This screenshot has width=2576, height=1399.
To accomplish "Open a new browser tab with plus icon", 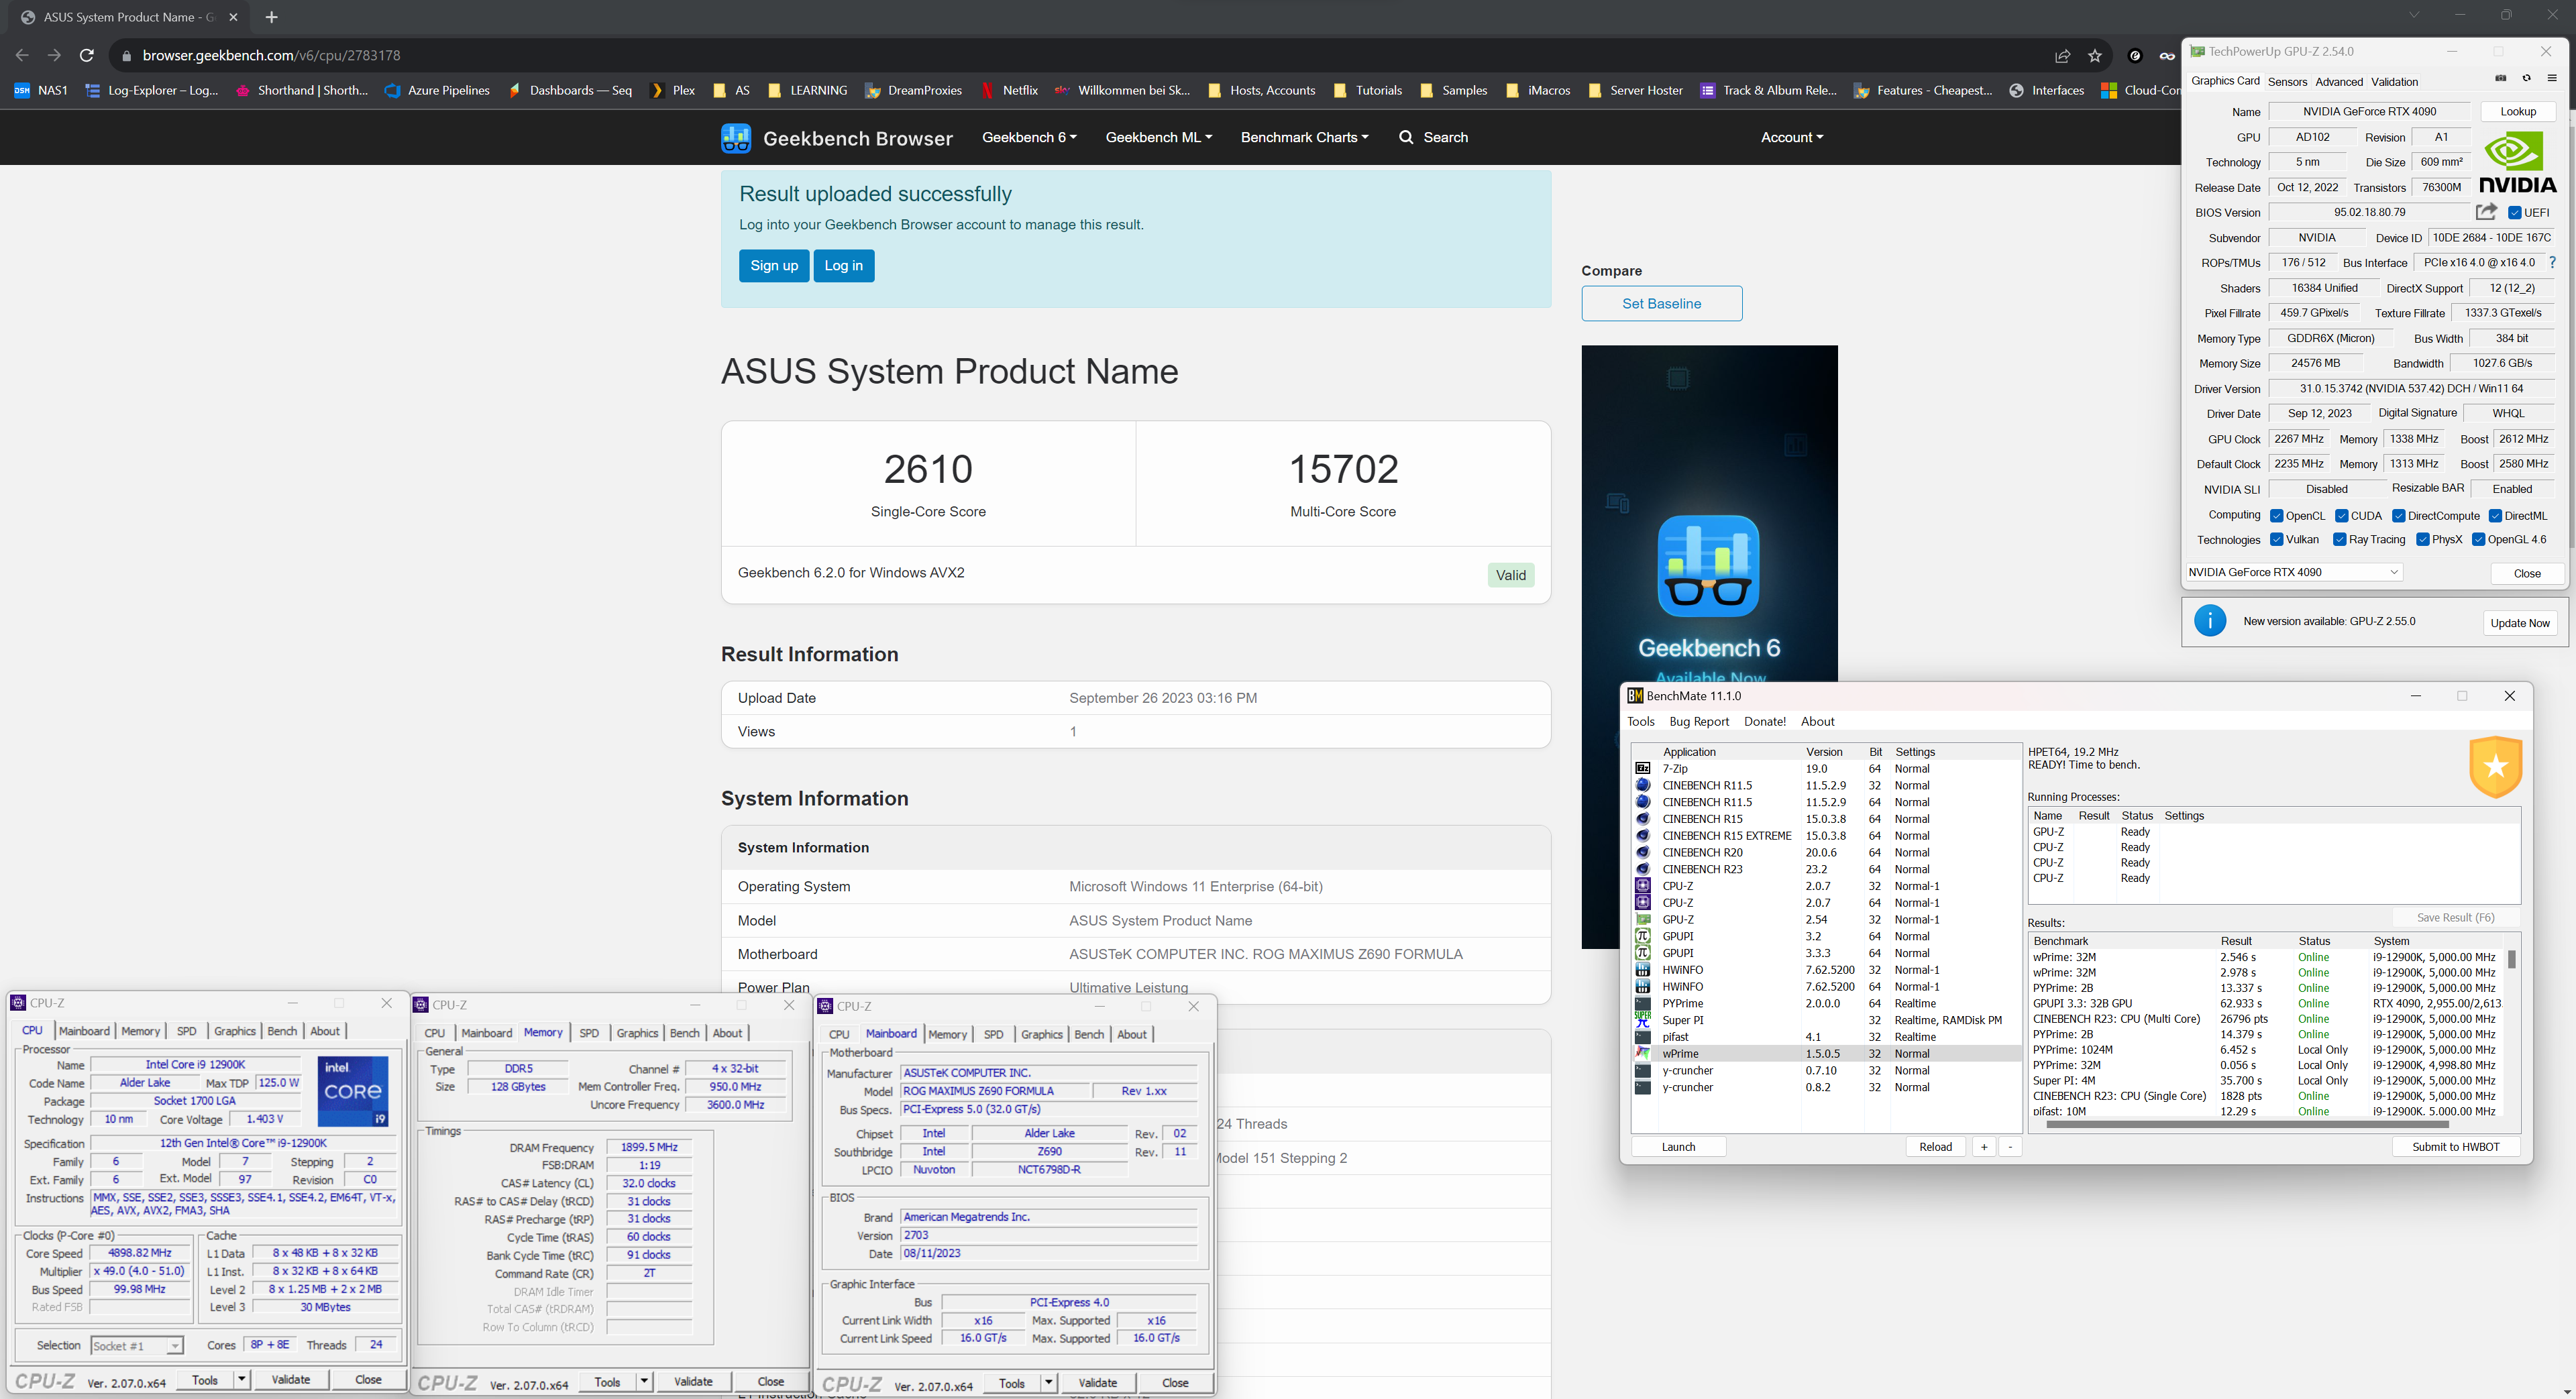I will pos(272,17).
